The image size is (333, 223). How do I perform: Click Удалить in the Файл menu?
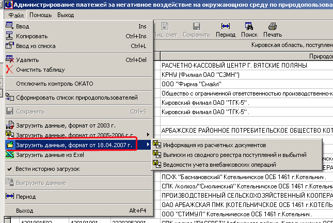pos(27,59)
